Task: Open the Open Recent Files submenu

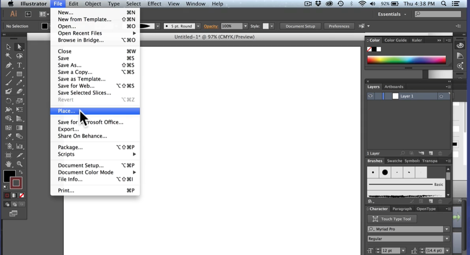Action: click(x=95, y=33)
